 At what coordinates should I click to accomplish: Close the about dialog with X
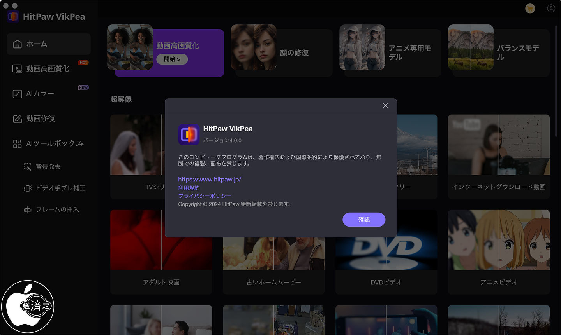385,106
